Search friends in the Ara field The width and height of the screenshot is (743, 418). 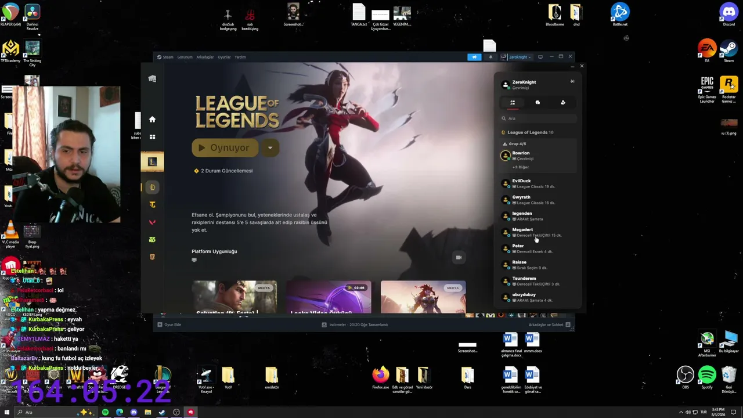539,118
